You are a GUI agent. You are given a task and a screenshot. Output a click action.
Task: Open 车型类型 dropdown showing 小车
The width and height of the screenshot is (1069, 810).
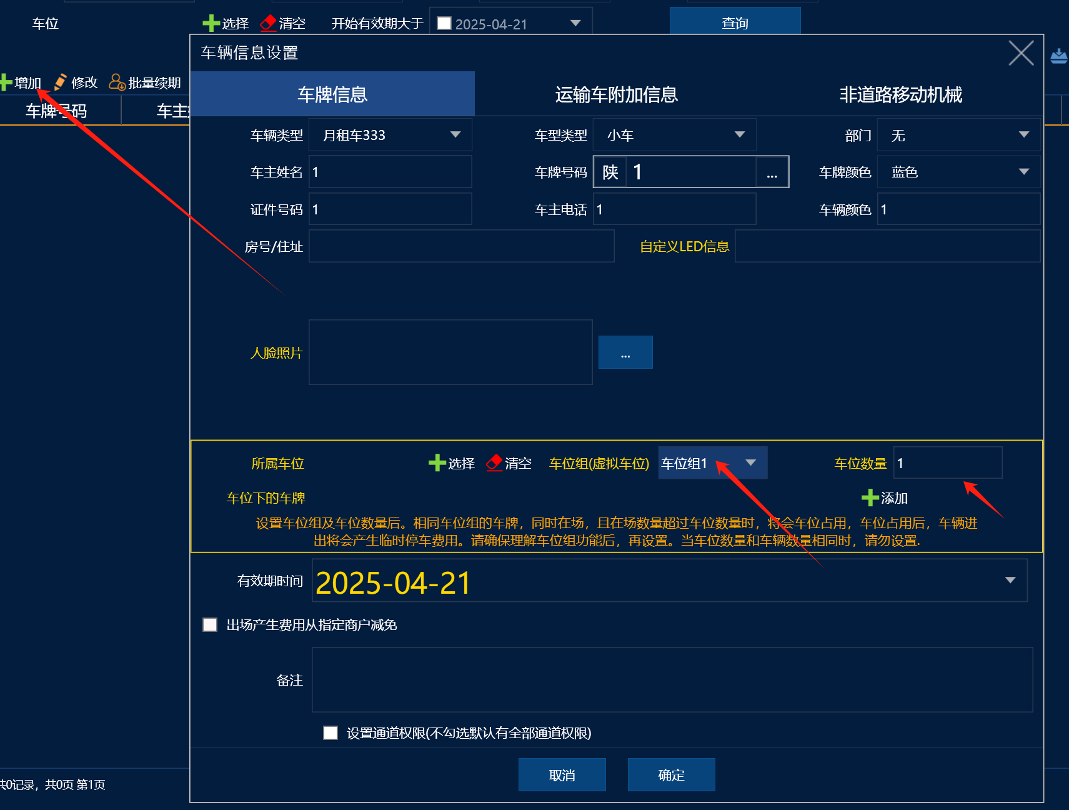pos(674,135)
